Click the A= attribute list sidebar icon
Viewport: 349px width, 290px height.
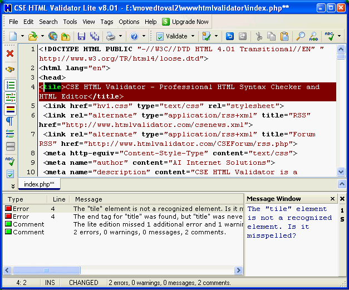point(10,134)
